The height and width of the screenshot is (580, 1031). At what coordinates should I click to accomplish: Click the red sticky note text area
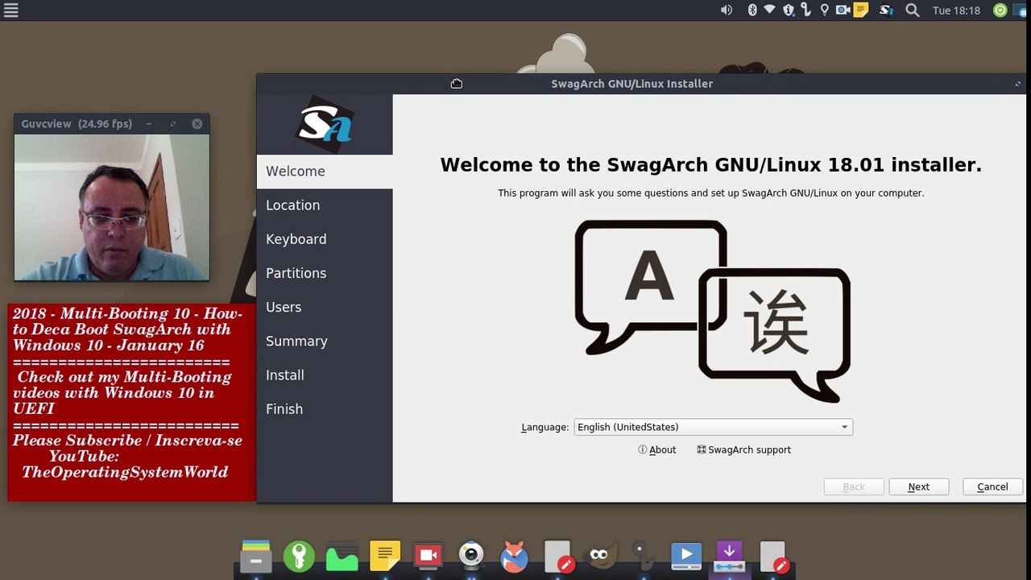(131, 402)
